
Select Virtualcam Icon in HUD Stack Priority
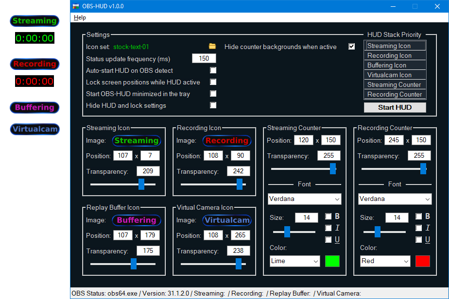coord(395,75)
